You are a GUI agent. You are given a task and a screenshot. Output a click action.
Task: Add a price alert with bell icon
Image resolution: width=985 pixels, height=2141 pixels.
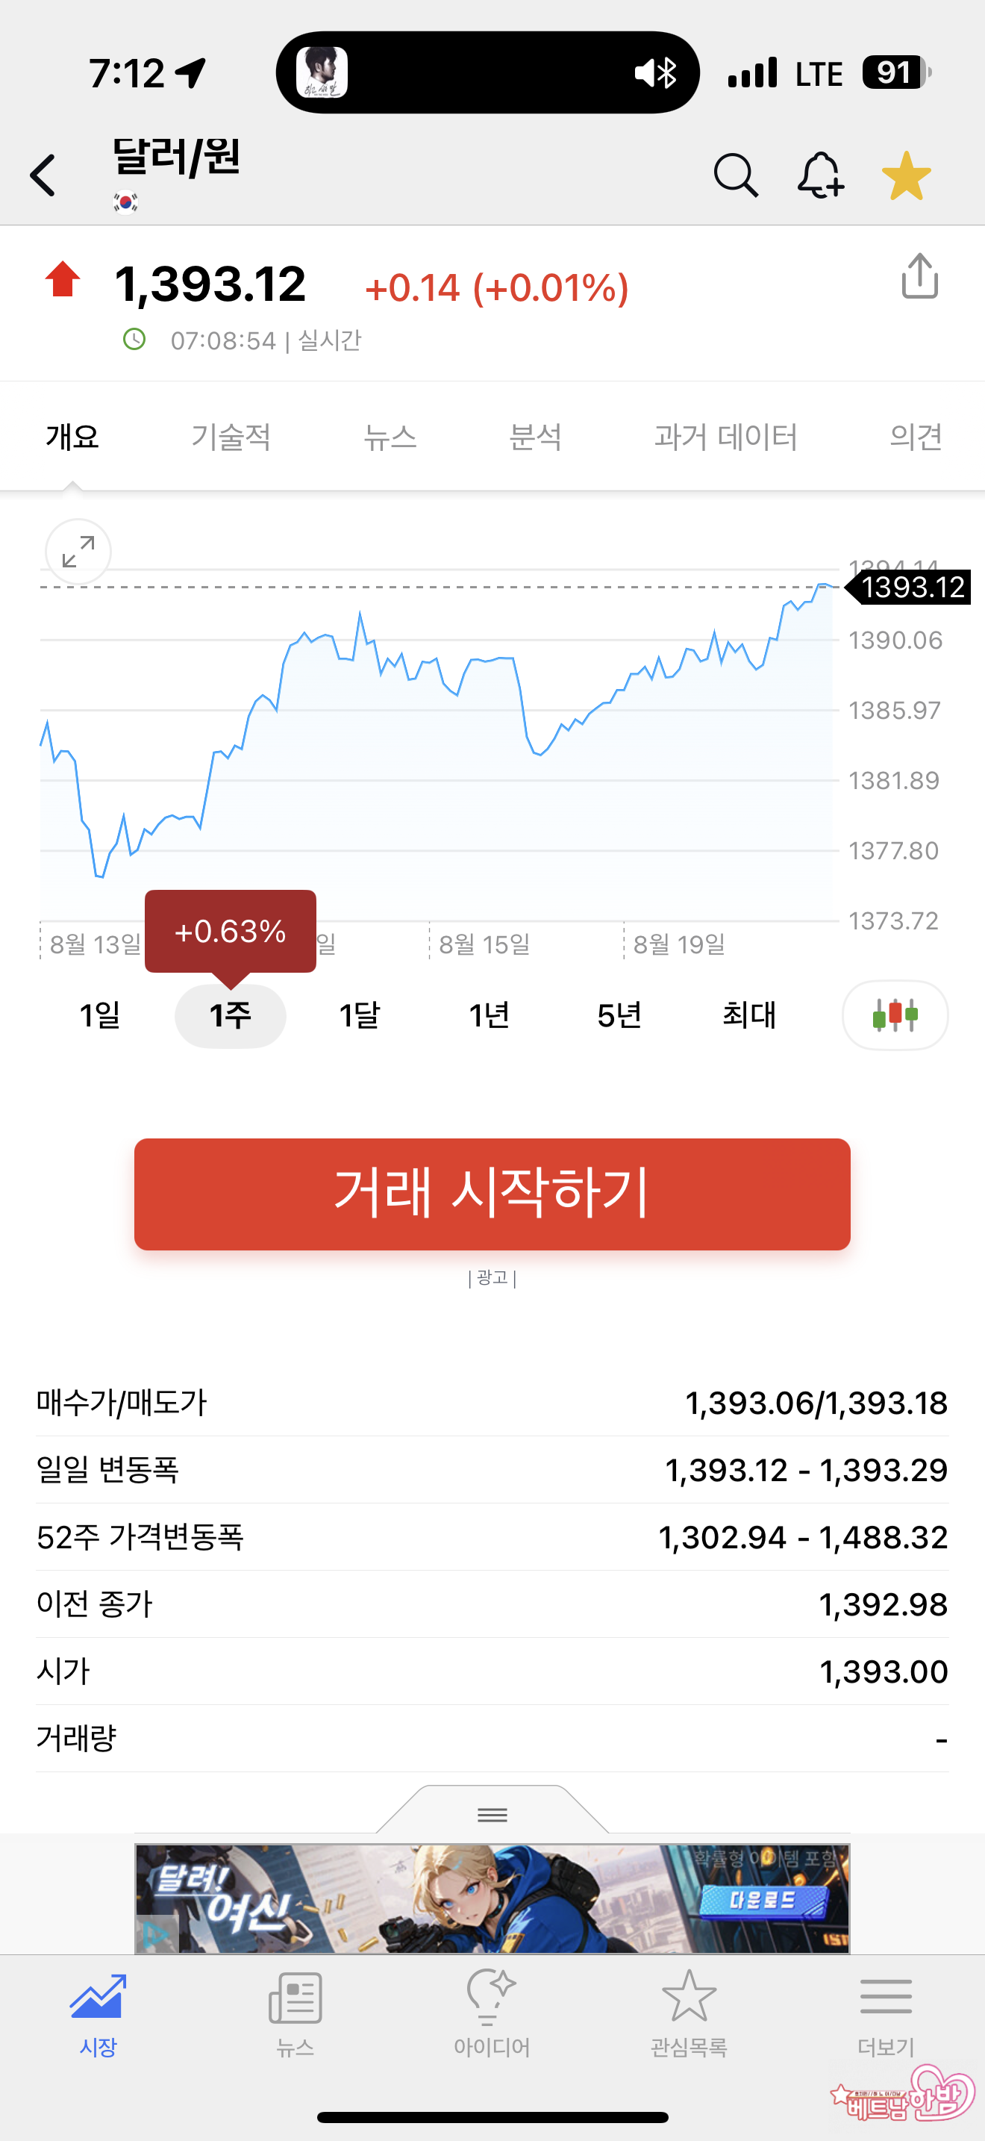click(820, 175)
